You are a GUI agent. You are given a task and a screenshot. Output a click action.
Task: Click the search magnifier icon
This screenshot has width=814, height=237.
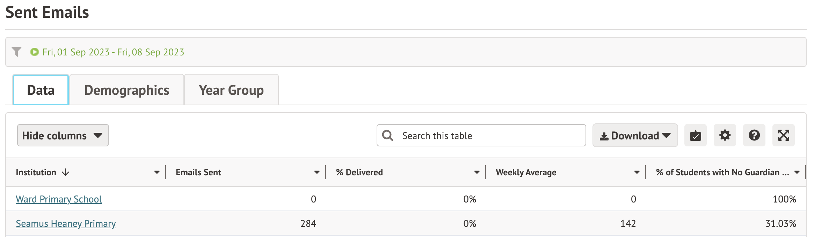point(387,135)
